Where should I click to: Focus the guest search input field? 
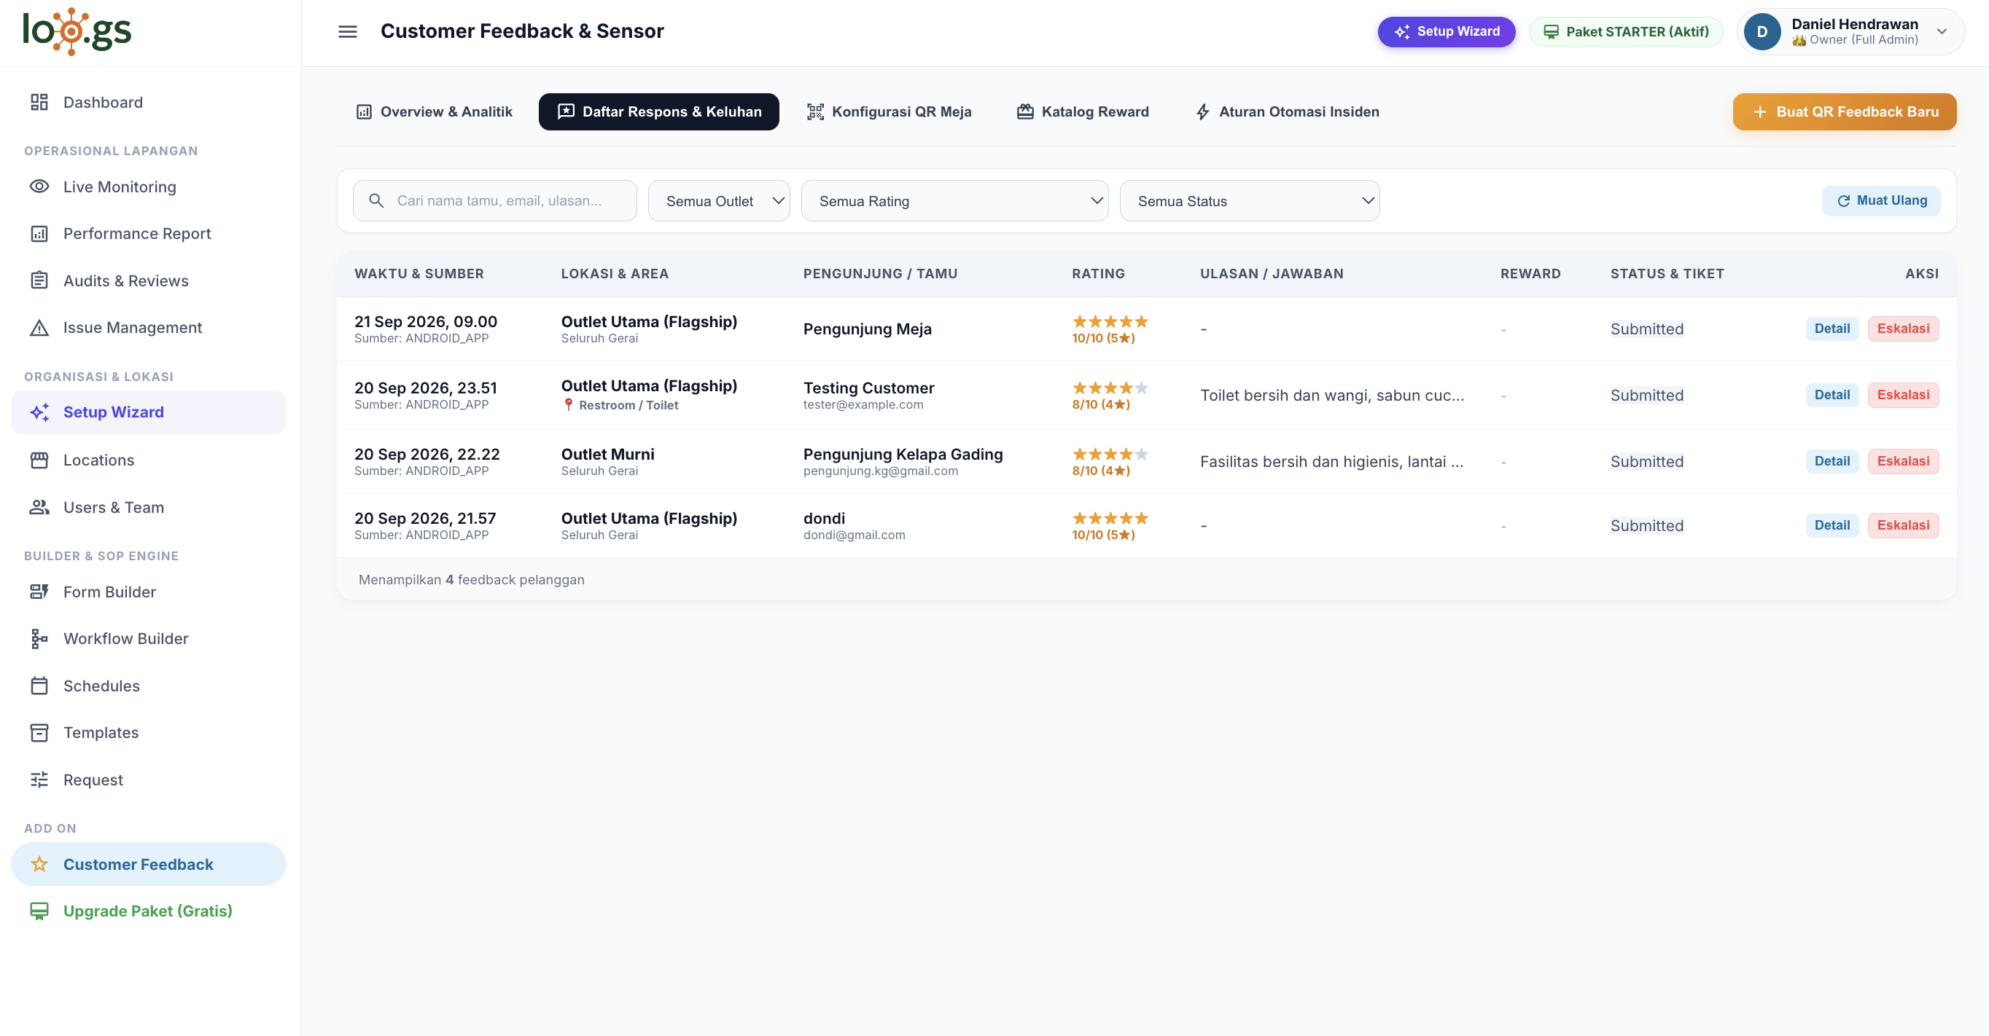coord(495,201)
